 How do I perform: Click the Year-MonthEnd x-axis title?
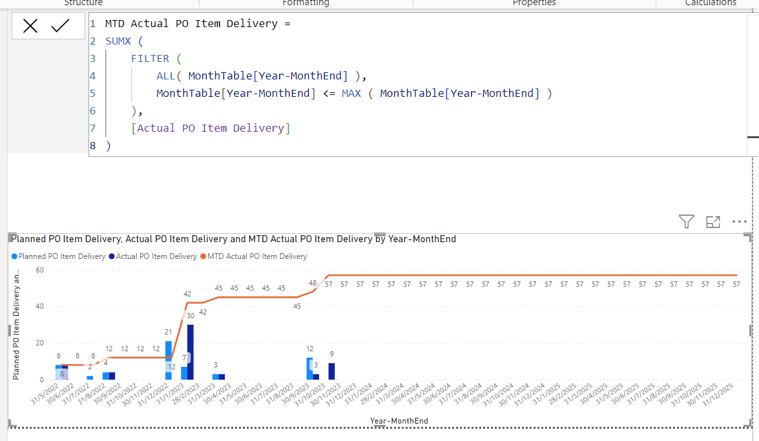click(399, 421)
